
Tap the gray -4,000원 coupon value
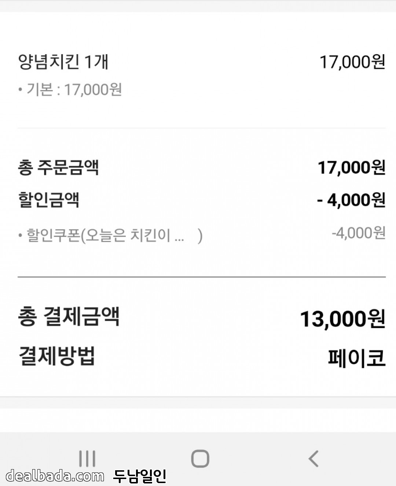[x=358, y=233]
